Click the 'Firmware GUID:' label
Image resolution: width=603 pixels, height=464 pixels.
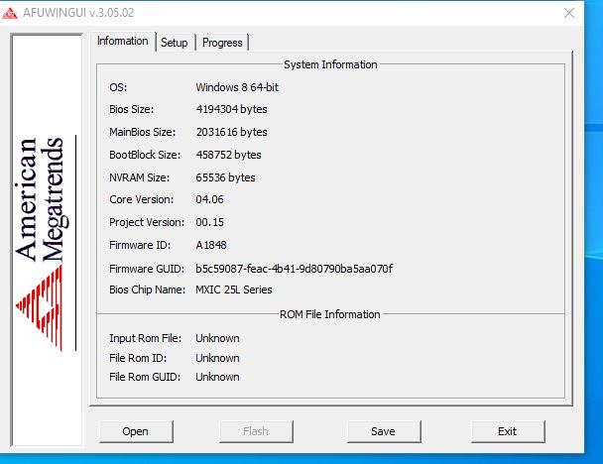pyautogui.click(x=147, y=269)
